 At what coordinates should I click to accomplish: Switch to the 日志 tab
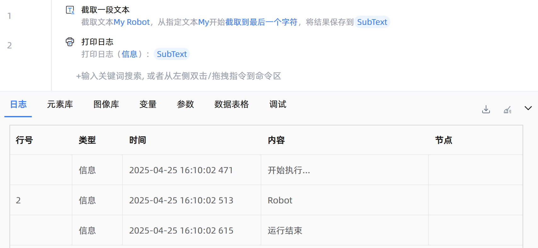coord(18,104)
